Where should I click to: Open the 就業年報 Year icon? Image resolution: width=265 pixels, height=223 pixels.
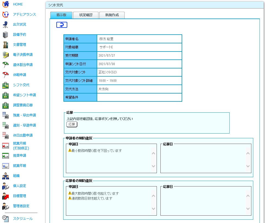(x=5, y=166)
